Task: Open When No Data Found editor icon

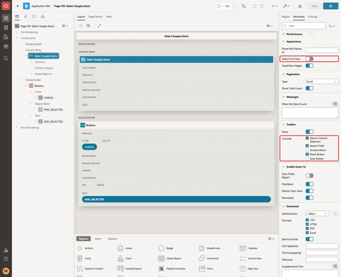Action: click(335, 104)
